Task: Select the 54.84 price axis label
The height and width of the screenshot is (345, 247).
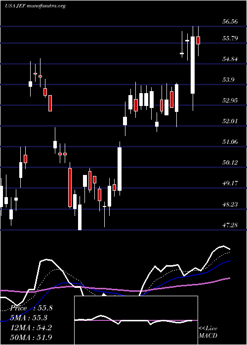Action: [x=230, y=59]
